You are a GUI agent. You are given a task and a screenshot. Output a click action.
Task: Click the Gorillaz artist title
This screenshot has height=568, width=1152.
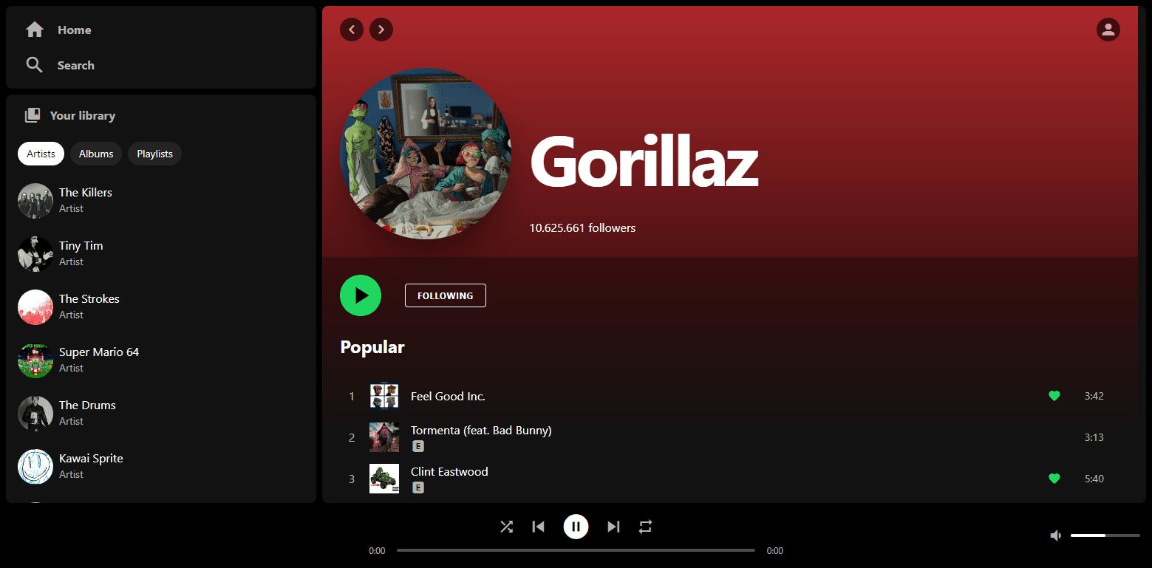pyautogui.click(x=644, y=161)
